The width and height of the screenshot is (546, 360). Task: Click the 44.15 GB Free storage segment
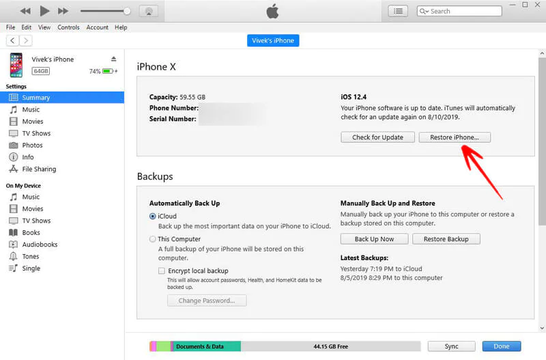point(330,346)
